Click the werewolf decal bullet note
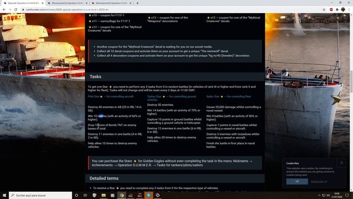The width and height of the screenshot is (353, 199). click(163, 51)
